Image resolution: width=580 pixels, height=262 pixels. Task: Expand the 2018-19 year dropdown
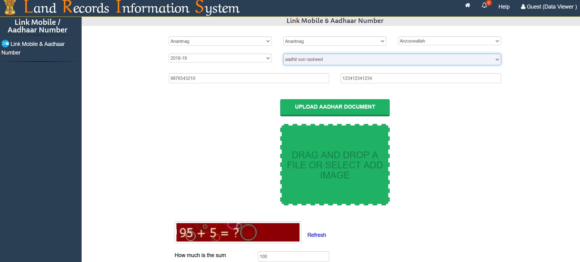tap(220, 58)
